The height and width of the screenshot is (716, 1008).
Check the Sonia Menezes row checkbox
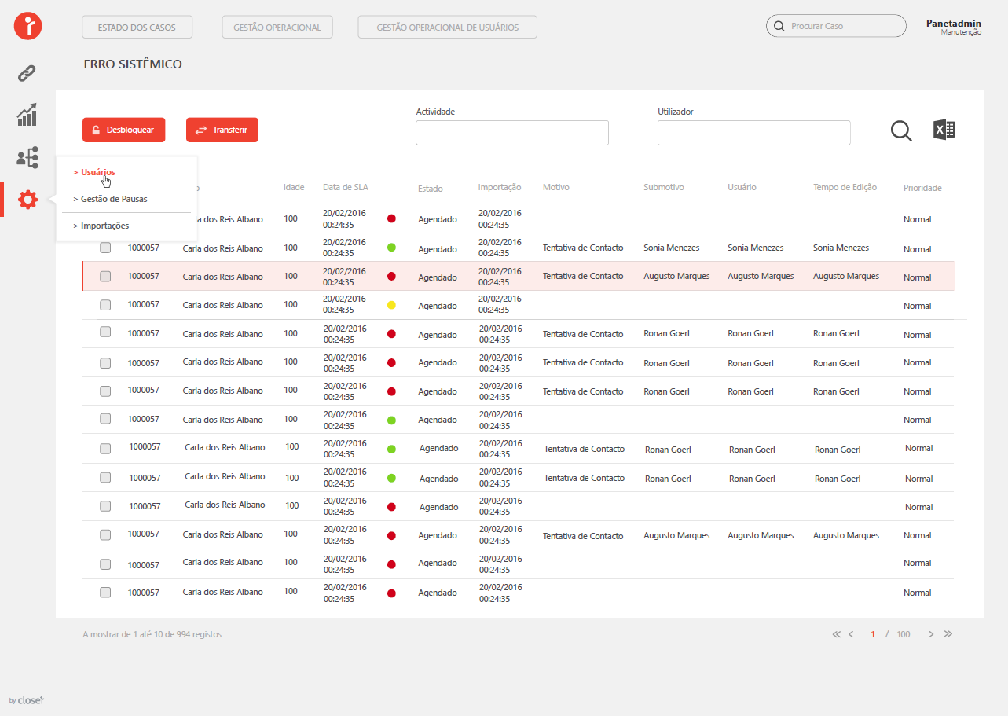tap(105, 248)
